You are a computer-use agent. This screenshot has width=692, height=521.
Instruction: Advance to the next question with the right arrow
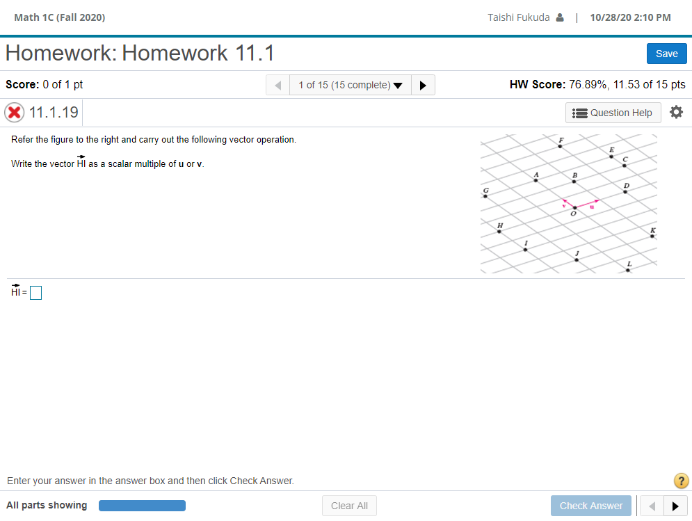coord(423,85)
